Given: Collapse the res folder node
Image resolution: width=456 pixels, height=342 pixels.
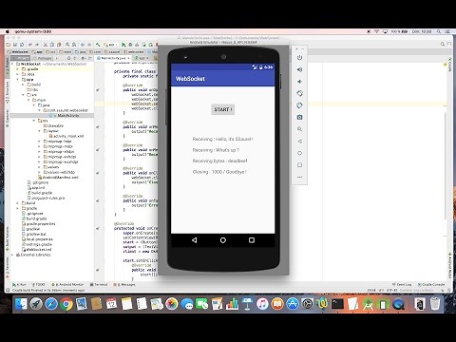Looking at the screenshot, I should tap(34, 121).
